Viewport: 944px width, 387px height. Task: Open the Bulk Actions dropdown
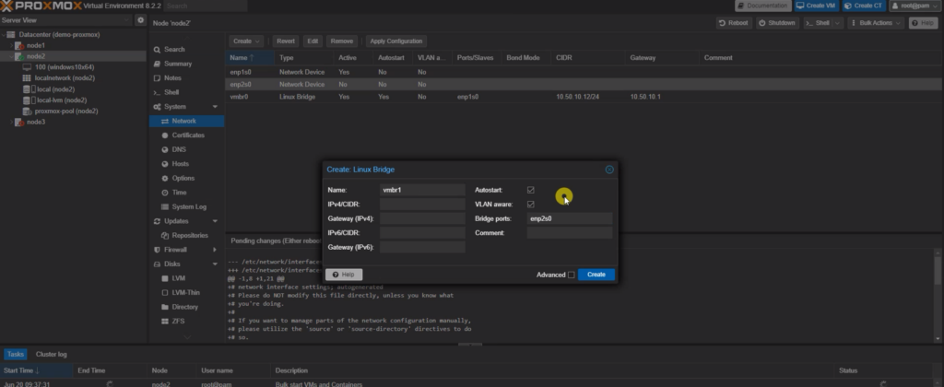point(876,23)
